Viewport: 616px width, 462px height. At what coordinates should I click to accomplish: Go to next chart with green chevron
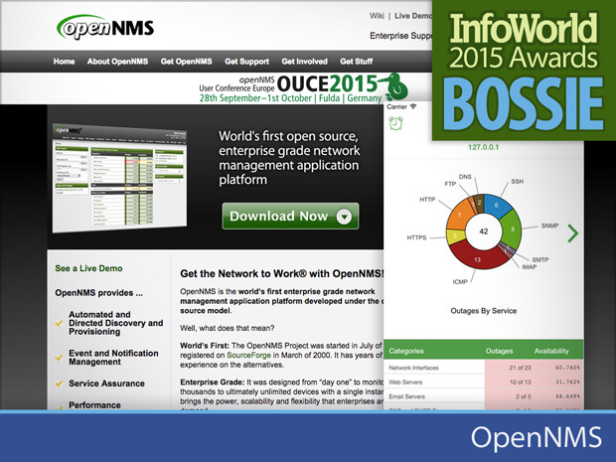pyautogui.click(x=573, y=233)
